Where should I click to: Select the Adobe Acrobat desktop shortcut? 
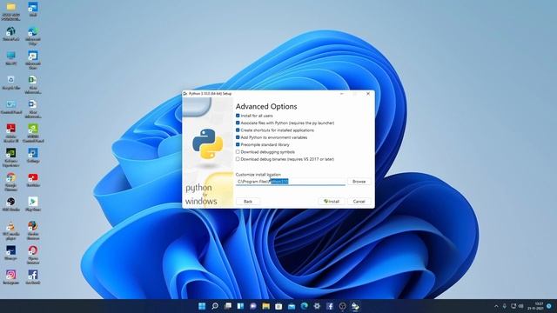[11, 133]
